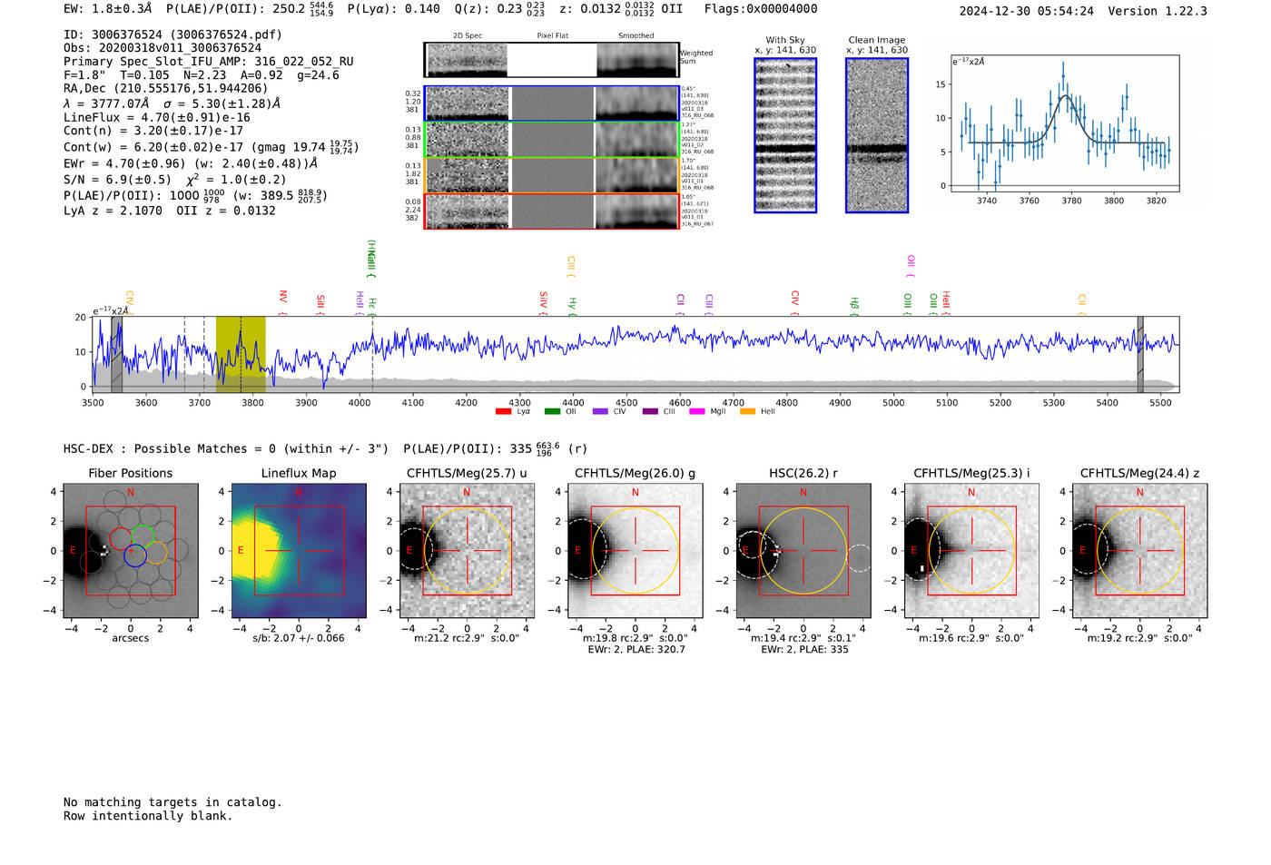Click the yellow highlighted emission region in spectrum

(241, 354)
